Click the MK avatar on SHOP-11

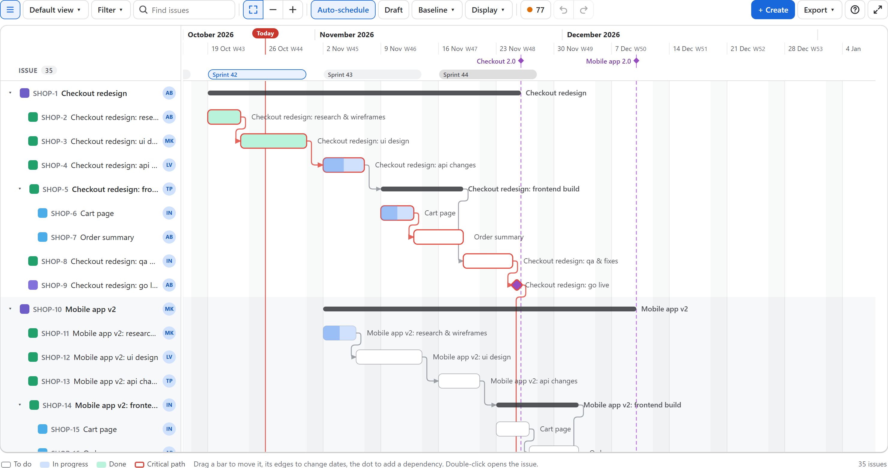(169, 333)
